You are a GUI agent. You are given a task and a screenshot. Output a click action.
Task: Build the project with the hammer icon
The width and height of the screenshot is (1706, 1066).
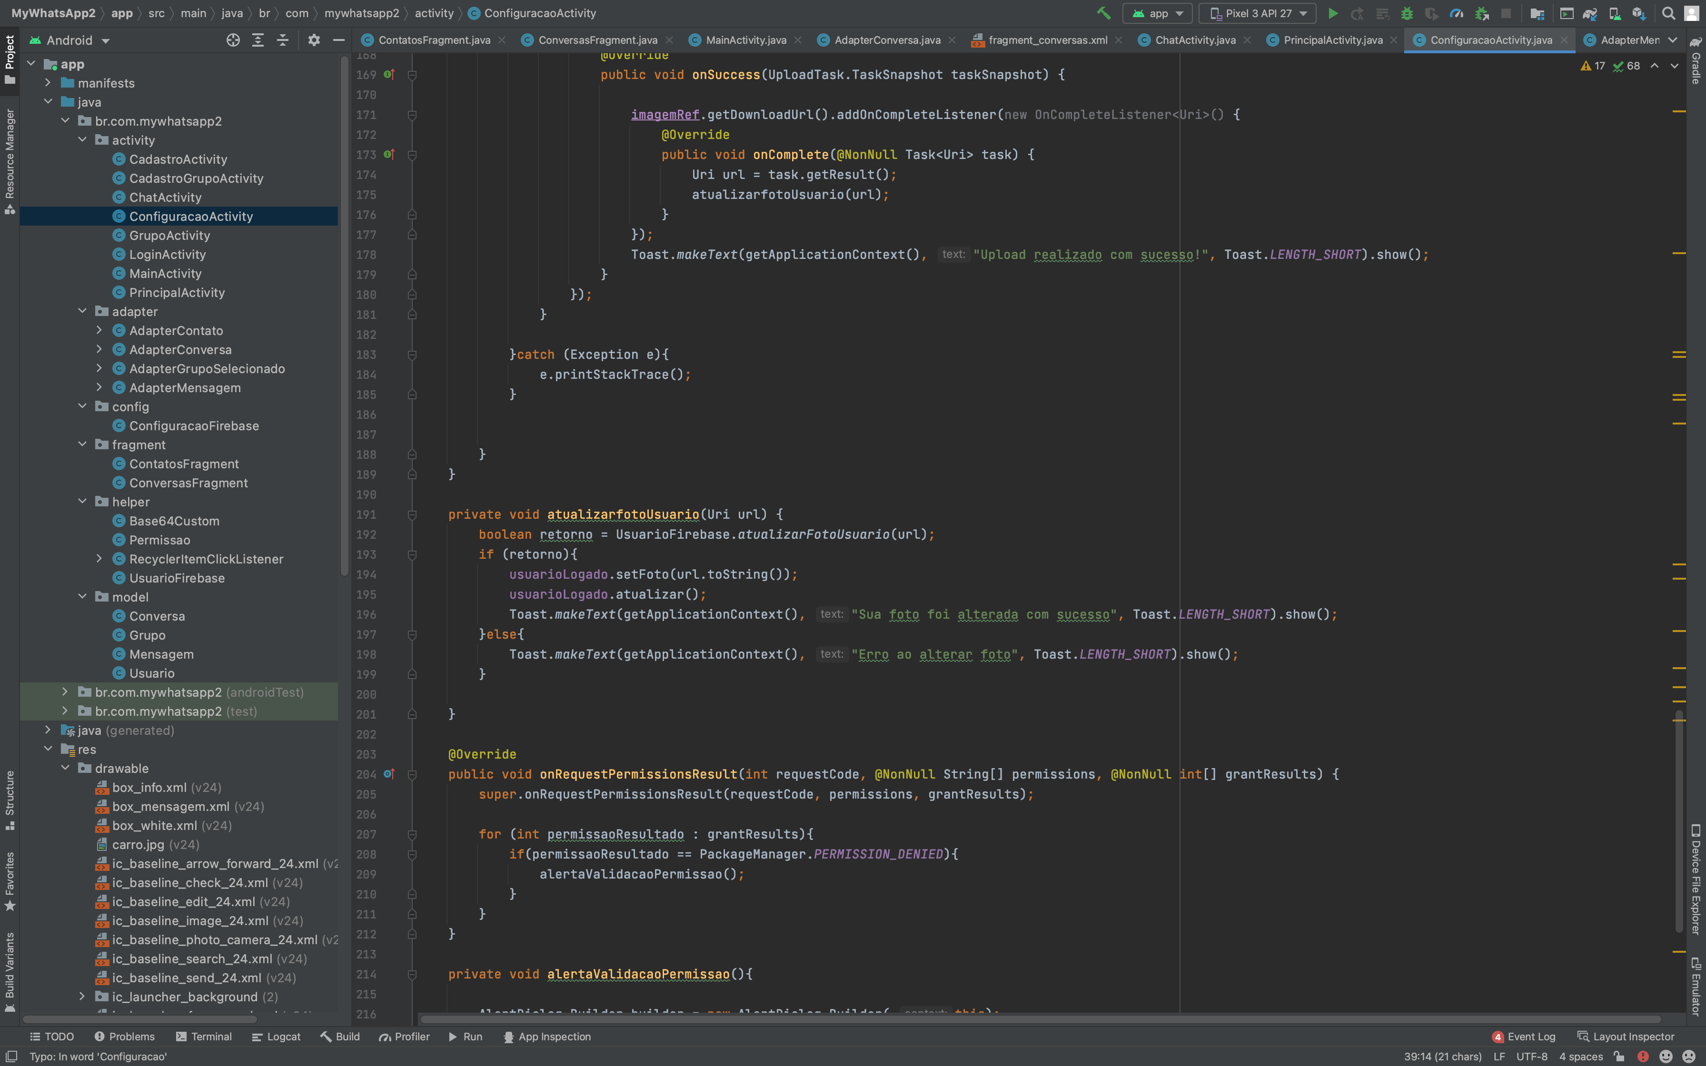[1103, 13]
